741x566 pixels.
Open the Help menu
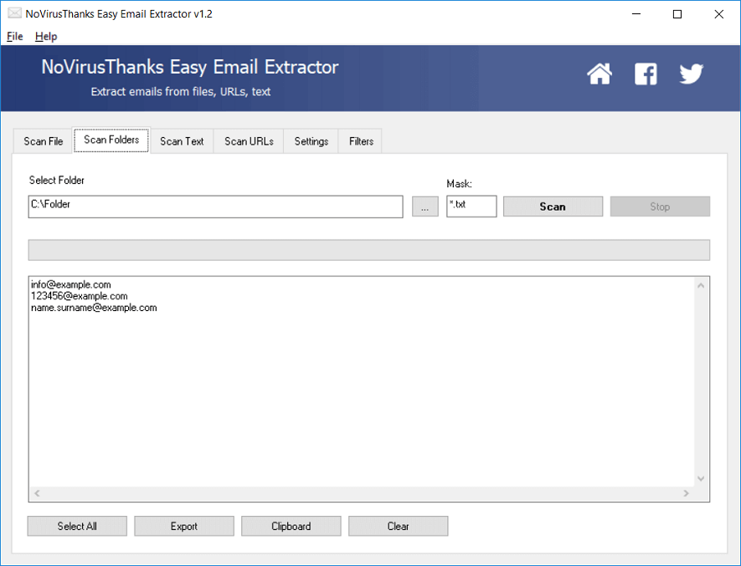pyautogui.click(x=46, y=36)
